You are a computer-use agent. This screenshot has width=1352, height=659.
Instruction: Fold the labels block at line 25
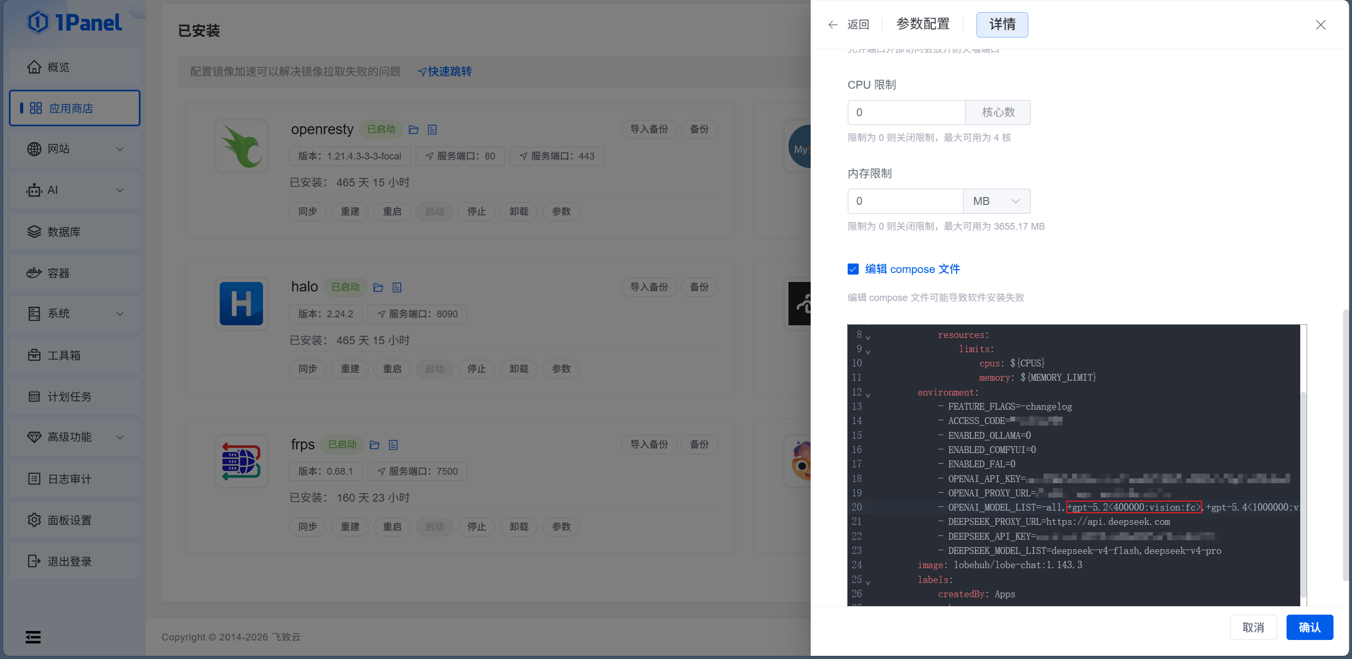(868, 582)
